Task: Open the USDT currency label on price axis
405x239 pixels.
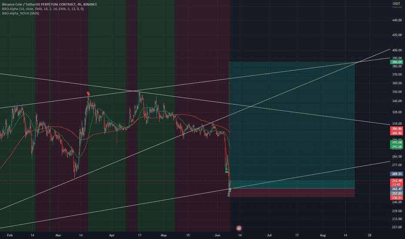Action: coord(396,3)
